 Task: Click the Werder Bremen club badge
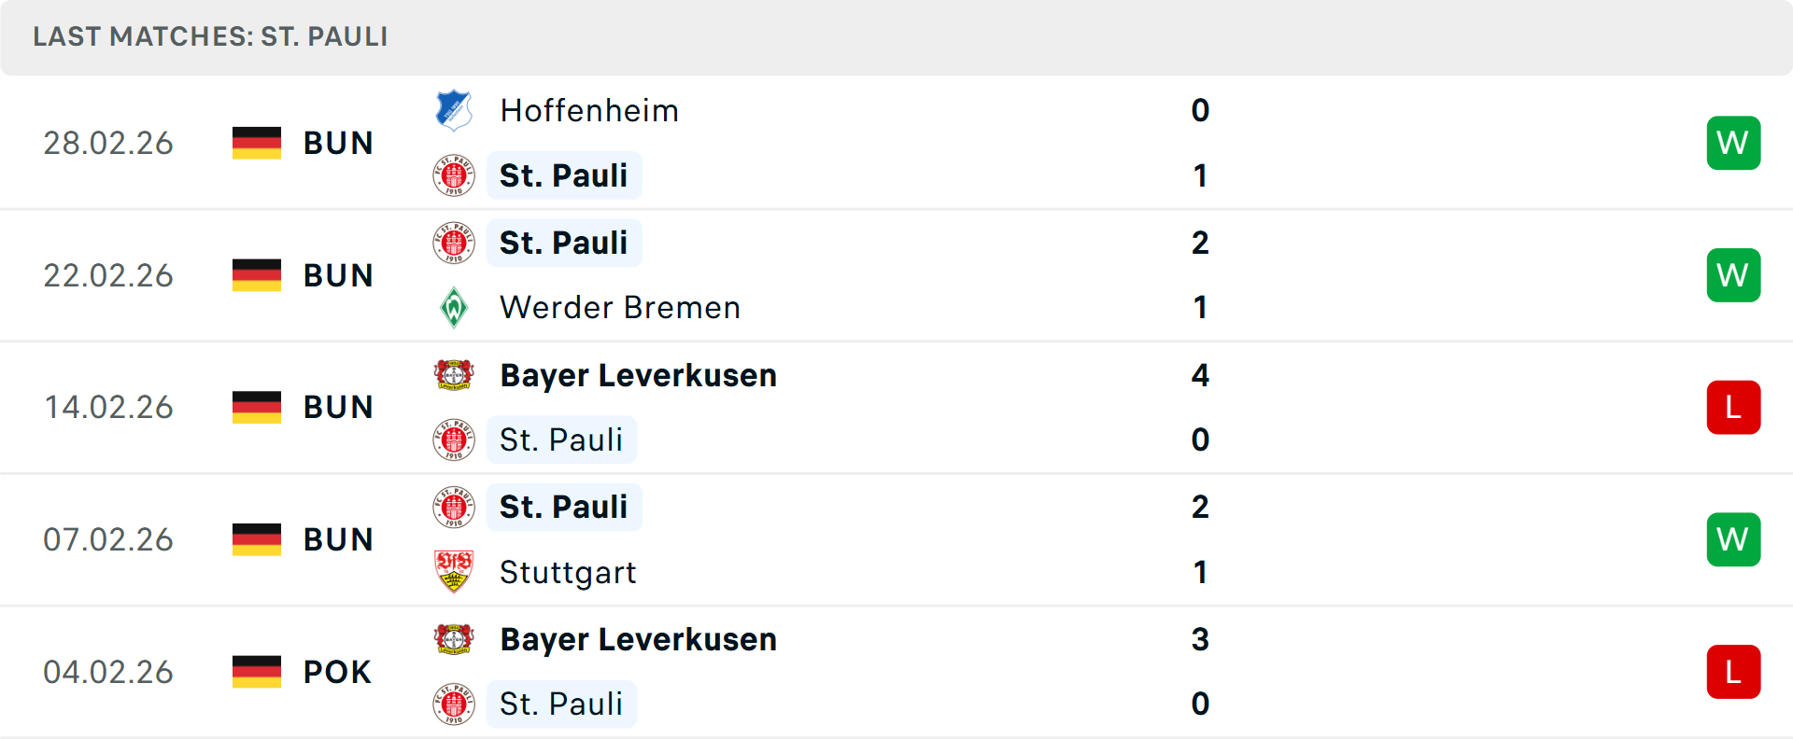tap(455, 307)
